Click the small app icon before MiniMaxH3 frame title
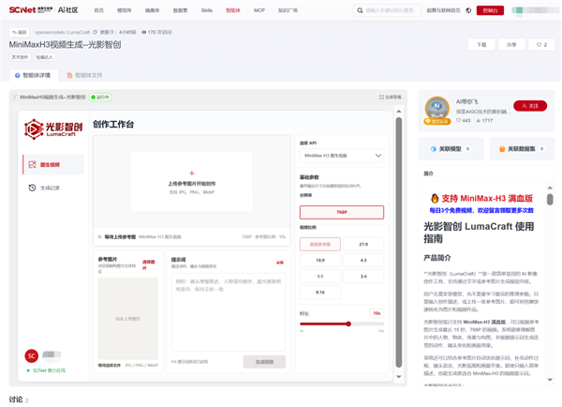This screenshot has height=407, width=562. 15,98
